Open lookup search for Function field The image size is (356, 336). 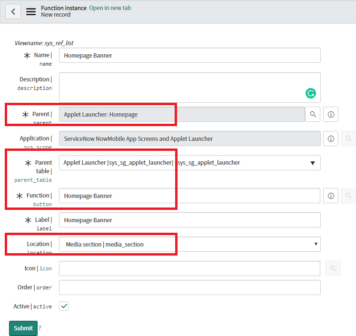(348, 196)
